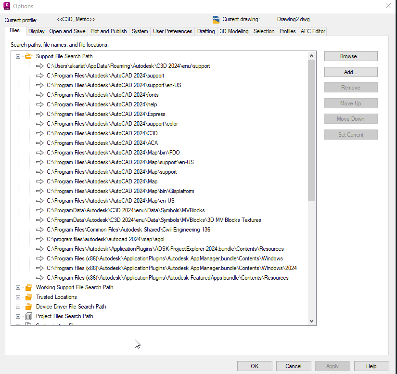Select the AppManager.bundle\Contents\Windows\2024 path
This screenshot has height=374, width=397.
(172, 268)
